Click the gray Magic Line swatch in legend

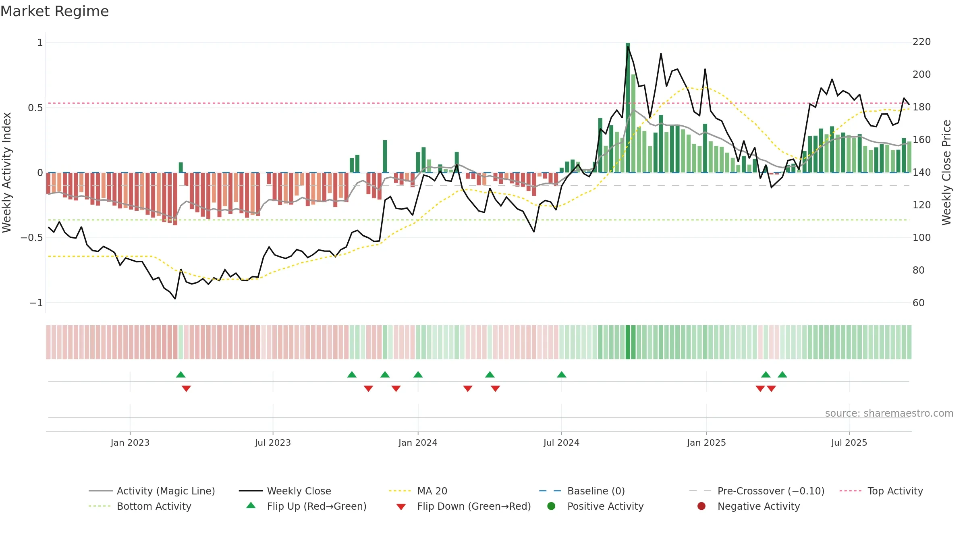pyautogui.click(x=100, y=491)
